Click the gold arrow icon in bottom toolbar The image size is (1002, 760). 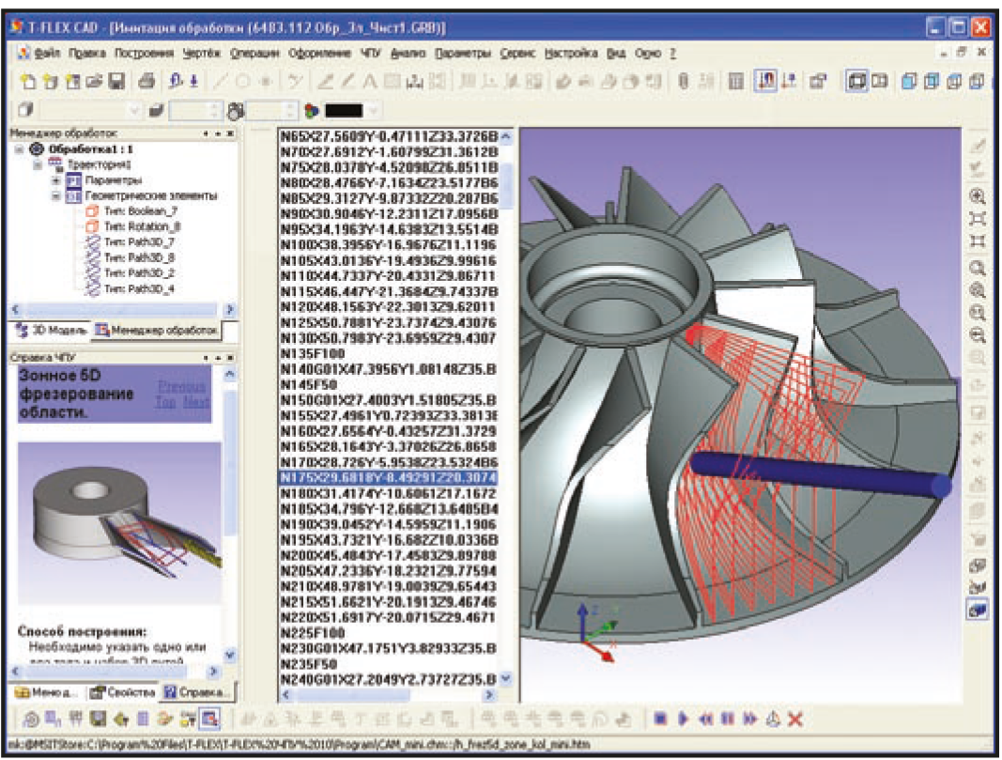click(121, 720)
